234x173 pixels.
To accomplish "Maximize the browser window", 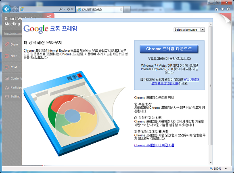I will (x=218, y=2).
